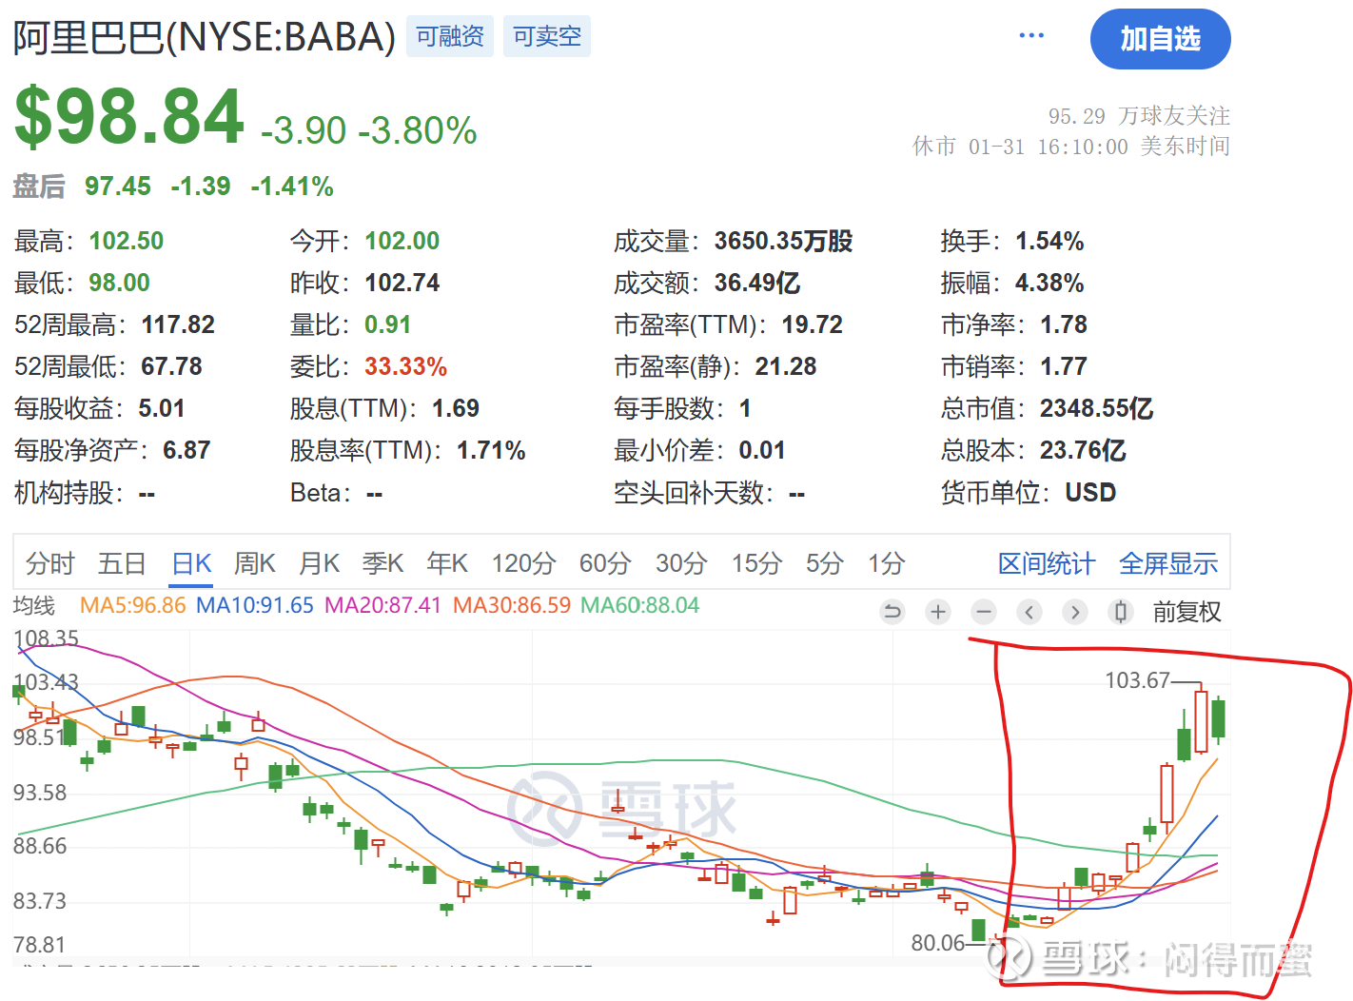Viewport: 1353px width, 1001px height.
Task: Click the 成交量 value 3650.35万股
Action: click(783, 241)
